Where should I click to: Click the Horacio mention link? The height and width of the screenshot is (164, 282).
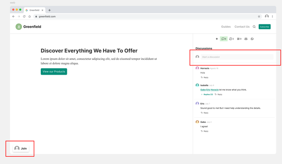pyautogui.click(x=215, y=90)
